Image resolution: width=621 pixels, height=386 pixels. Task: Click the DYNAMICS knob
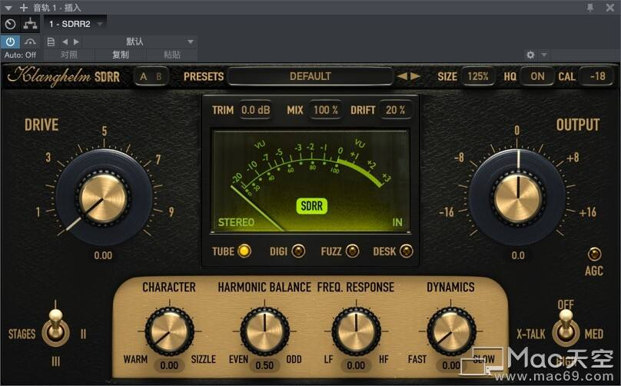pos(451,331)
